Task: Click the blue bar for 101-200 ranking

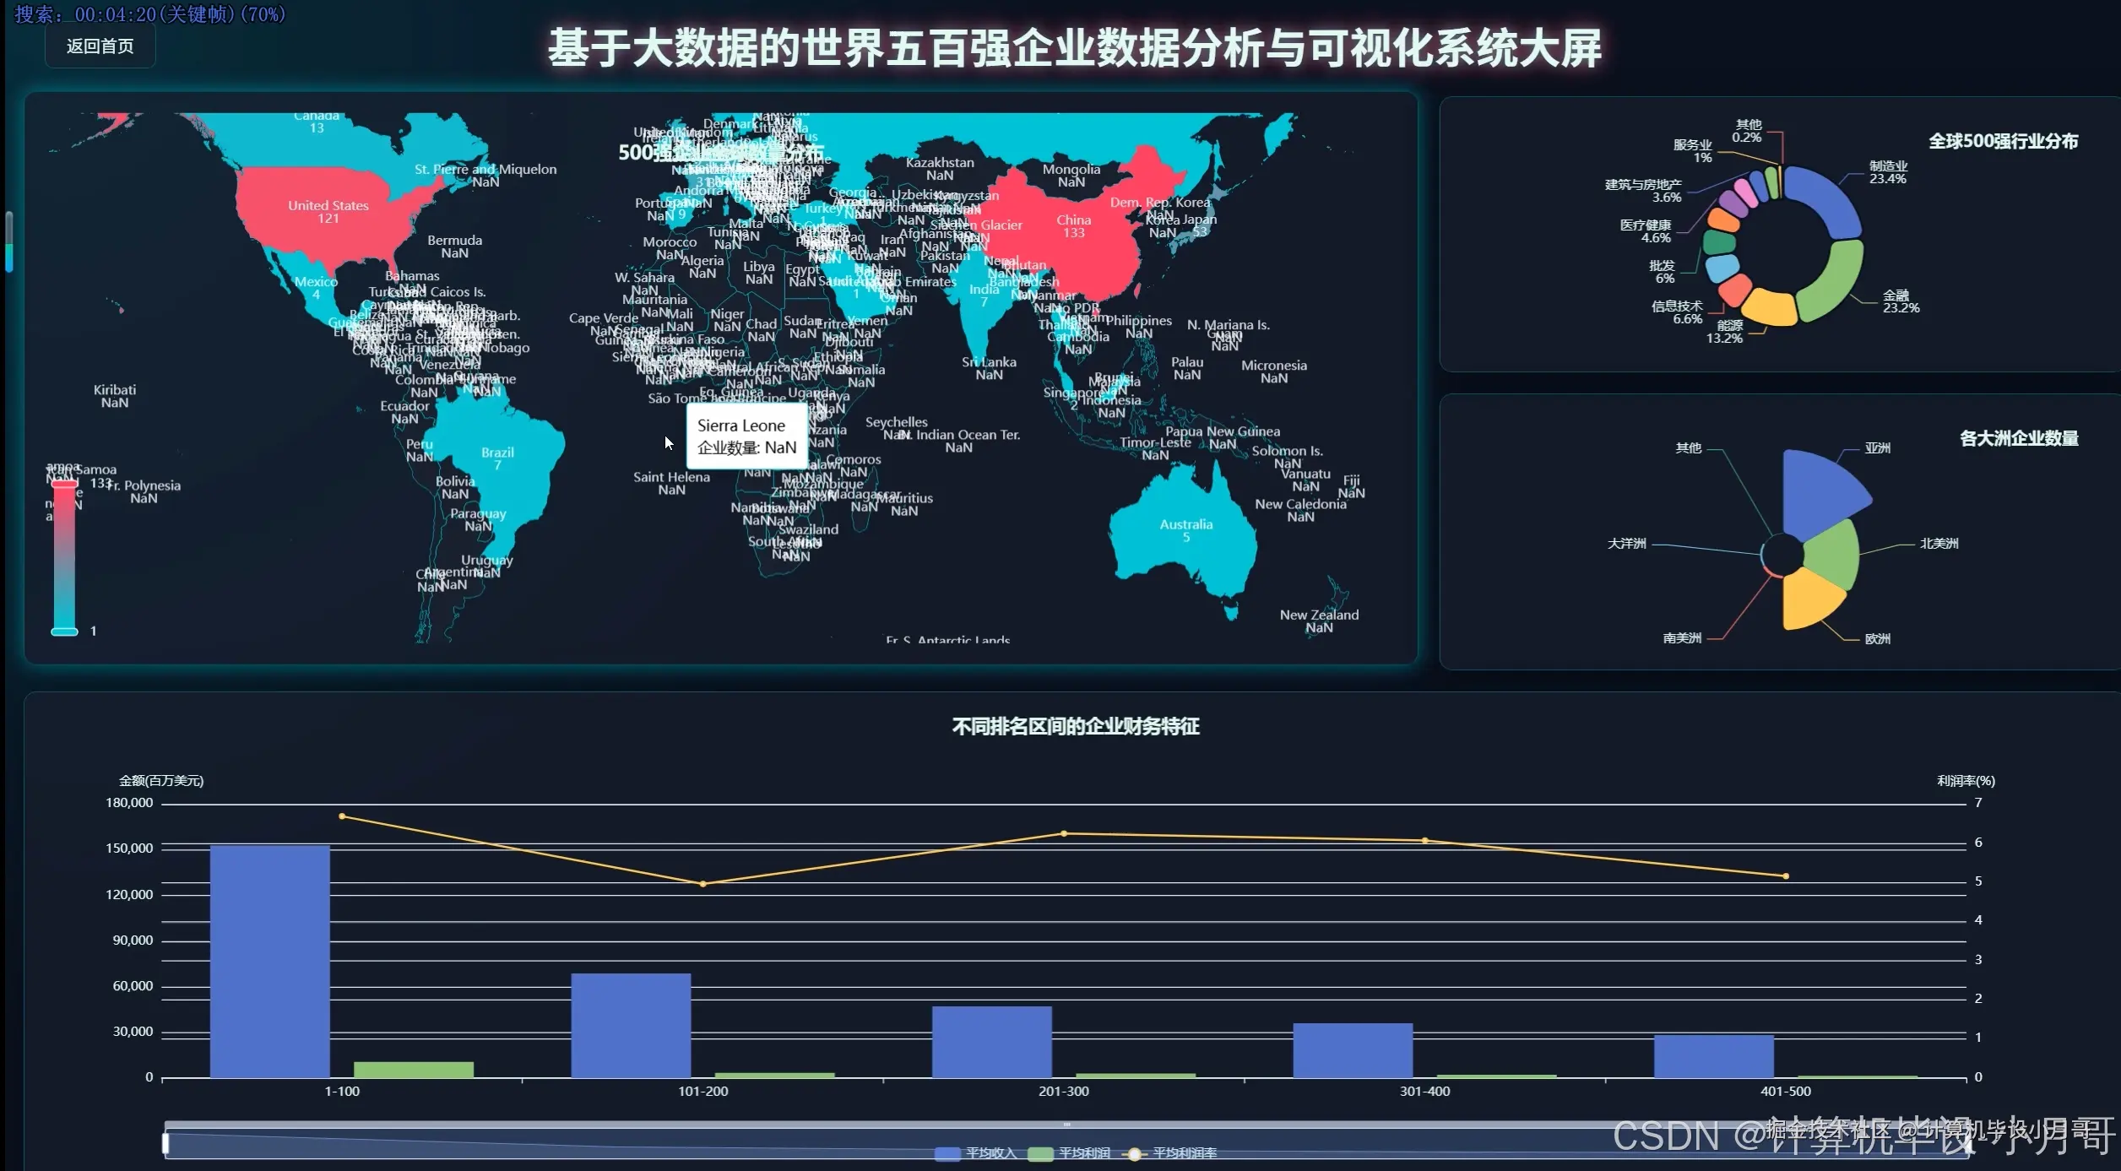Action: point(631,1025)
